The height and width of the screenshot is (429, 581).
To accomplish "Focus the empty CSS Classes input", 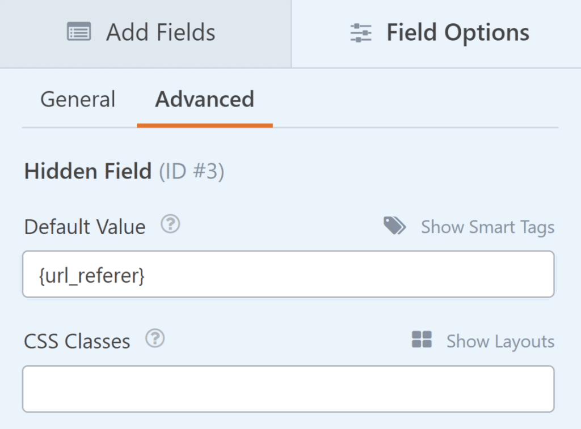I will (x=288, y=389).
